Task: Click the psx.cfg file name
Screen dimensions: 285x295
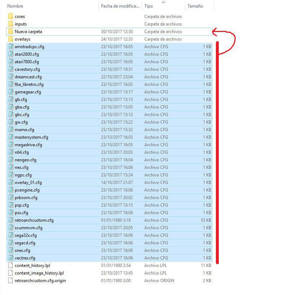Action: 21,213
